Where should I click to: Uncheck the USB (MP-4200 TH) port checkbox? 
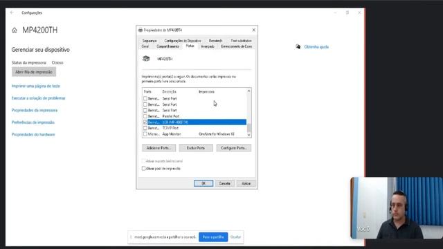pyautogui.click(x=145, y=122)
